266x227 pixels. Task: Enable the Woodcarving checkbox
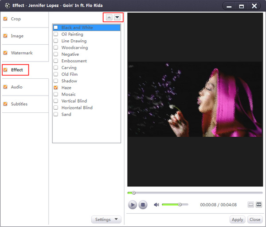pyautogui.click(x=56, y=47)
